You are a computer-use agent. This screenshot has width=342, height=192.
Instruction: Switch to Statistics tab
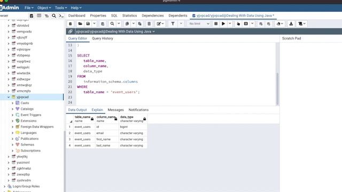(x=129, y=15)
